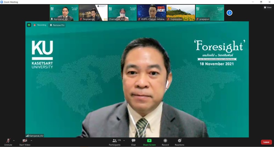The height and width of the screenshot is (147, 274).
Task: Expand audio options arrow next to Unmute
Action: tap(14, 140)
